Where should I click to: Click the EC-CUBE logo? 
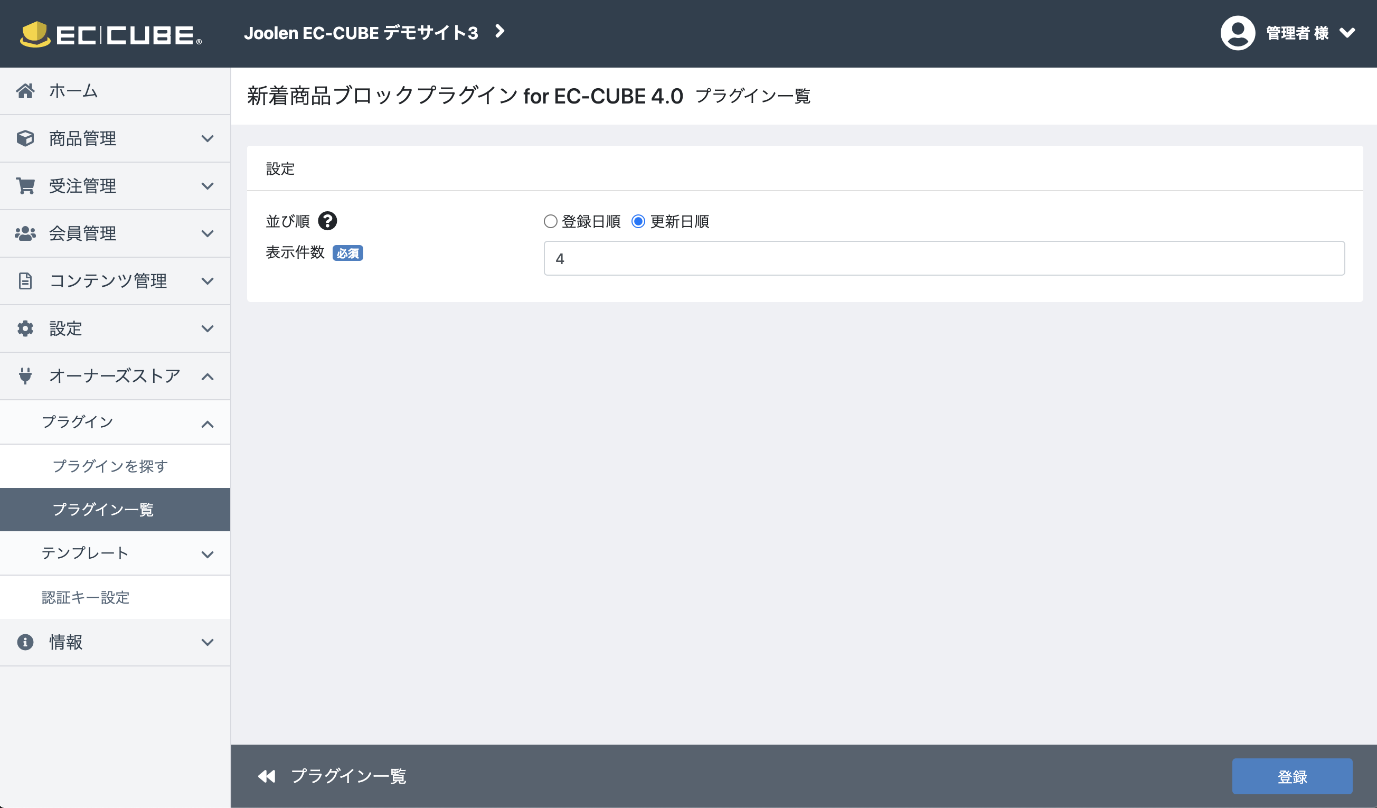click(x=111, y=34)
